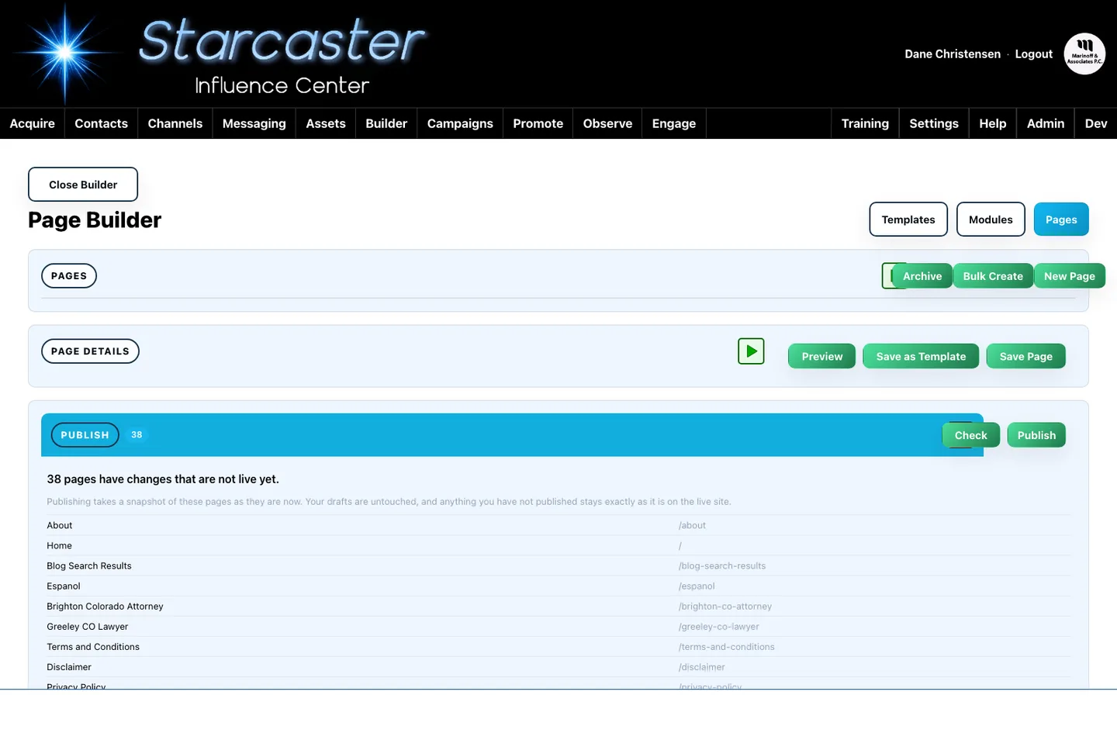
Task: Click the /greeley-co-lawyer path
Action: (719, 626)
